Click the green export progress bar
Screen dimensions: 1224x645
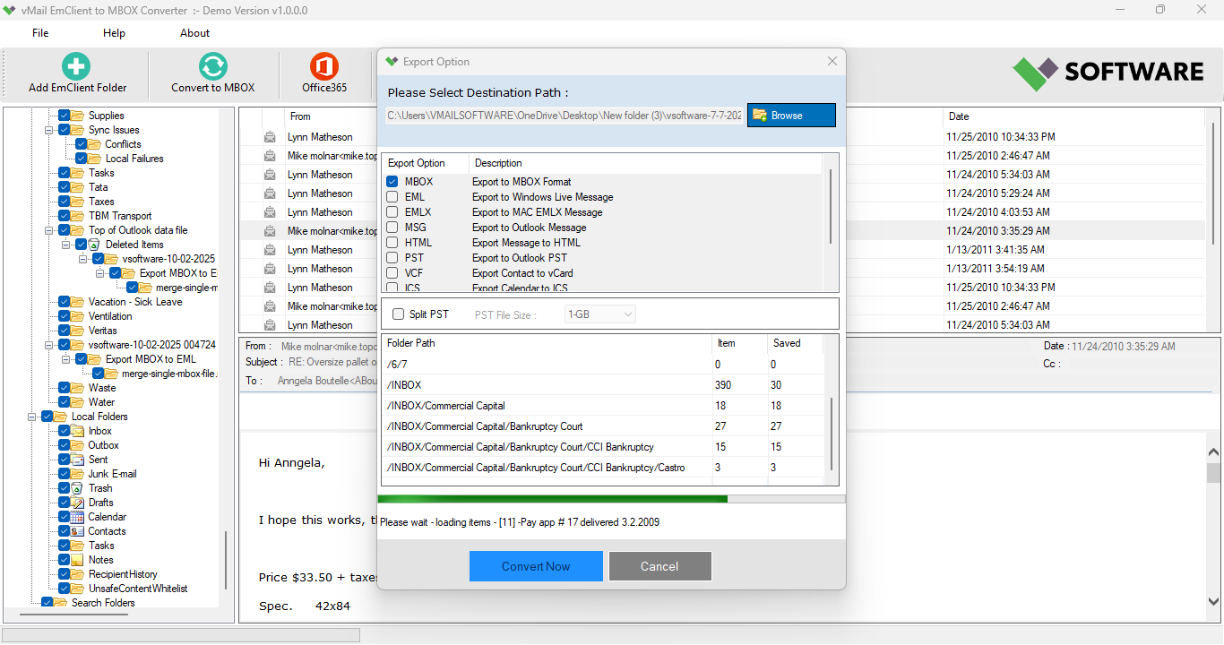tap(553, 499)
